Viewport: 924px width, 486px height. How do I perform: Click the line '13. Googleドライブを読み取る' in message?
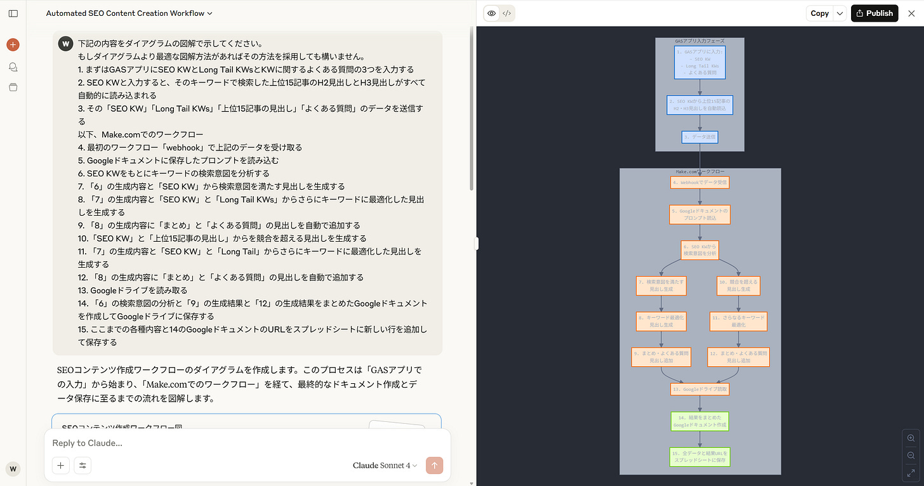[x=132, y=290]
